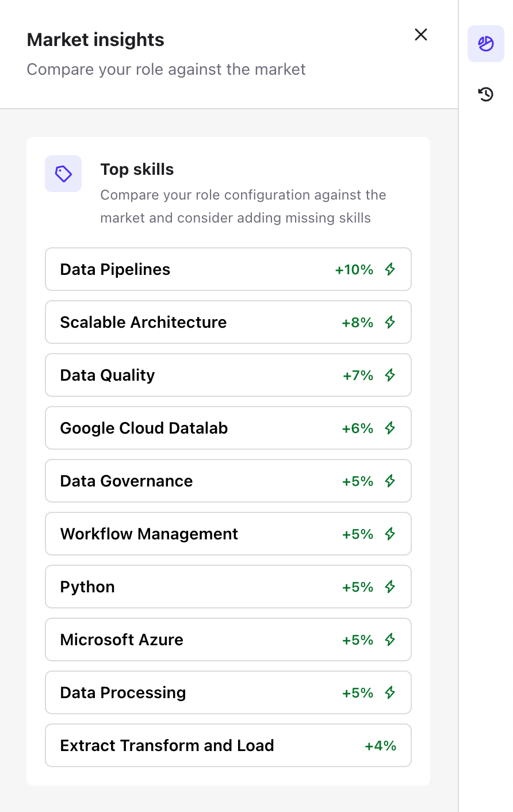Click lightning bolt next to Data Governance

coord(390,481)
